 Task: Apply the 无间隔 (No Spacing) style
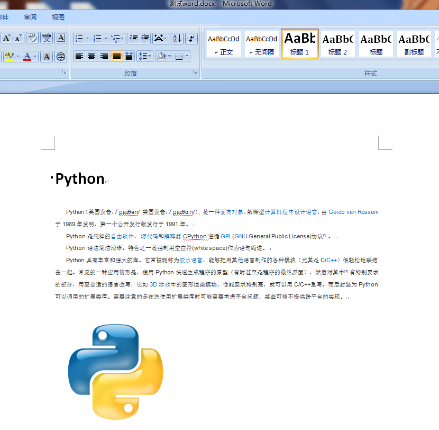[x=261, y=44]
